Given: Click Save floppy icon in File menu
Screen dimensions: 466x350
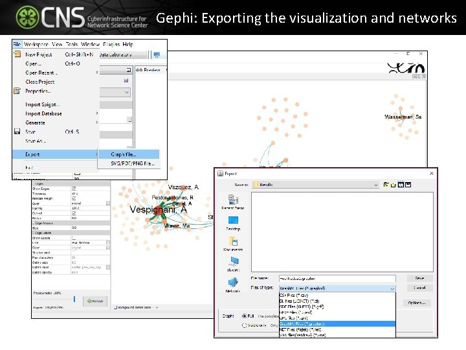Looking at the screenshot, I should point(17,132).
